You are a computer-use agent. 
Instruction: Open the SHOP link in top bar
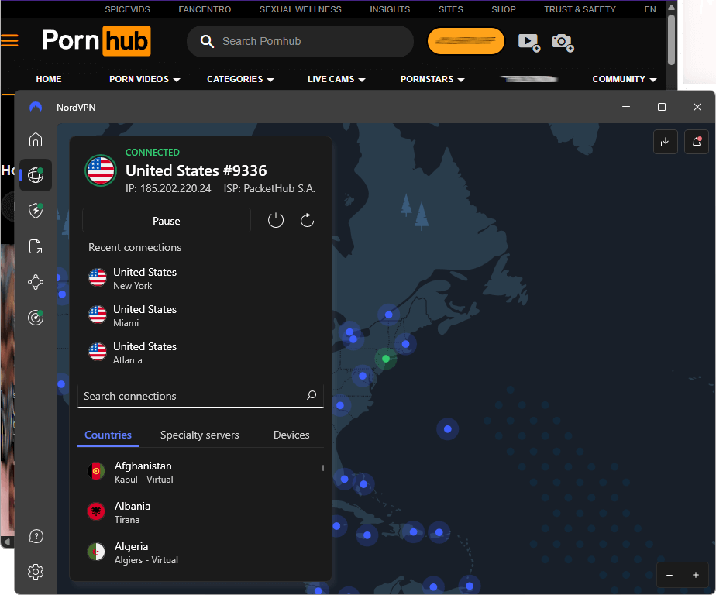tap(503, 9)
